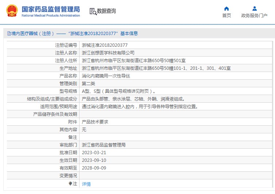The width and height of the screenshot is (275, 194).
Task: Click the 变更情况 row label
Action: [68, 176]
